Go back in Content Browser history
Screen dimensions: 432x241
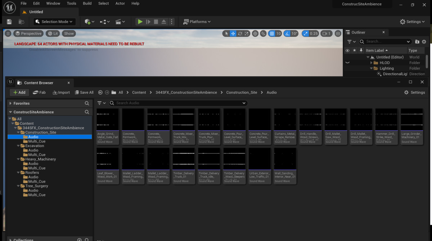point(100,92)
